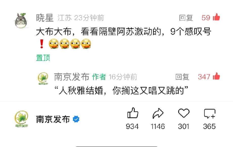Open the reply author name 南京发布
This screenshot has height=147, width=233.
coord(72,77)
